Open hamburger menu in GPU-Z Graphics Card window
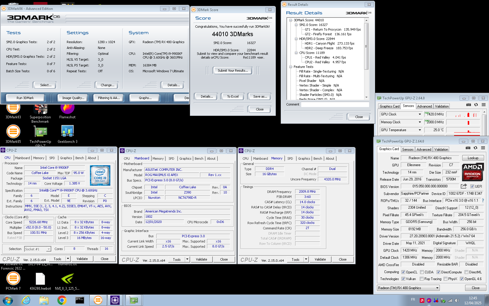 click(483, 148)
